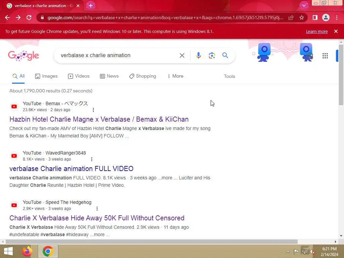Click the vertical scrollbar down arrow
Viewport: 344px width, 258px height.
[x=341, y=236]
